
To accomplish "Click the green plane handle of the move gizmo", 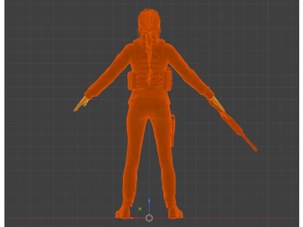I will [140, 209].
